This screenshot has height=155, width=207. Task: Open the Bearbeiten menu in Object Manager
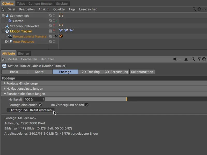click(x=27, y=9)
